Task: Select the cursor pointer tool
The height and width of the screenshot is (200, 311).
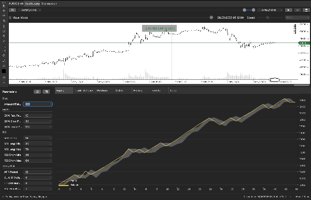Action: click(x=4, y=6)
